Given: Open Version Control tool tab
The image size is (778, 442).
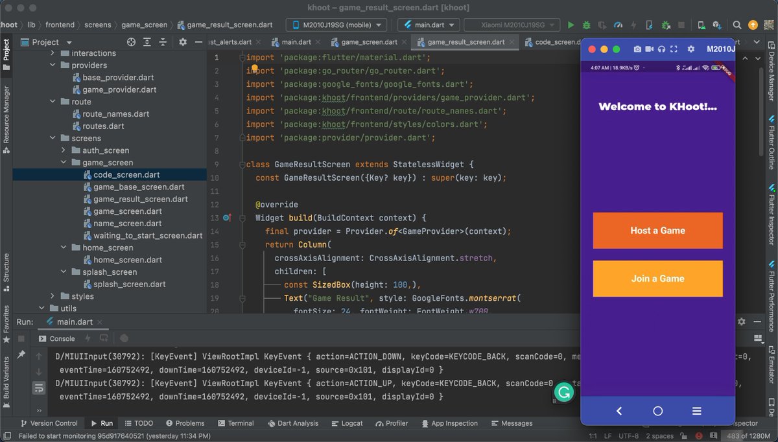Looking at the screenshot, I should pos(49,423).
